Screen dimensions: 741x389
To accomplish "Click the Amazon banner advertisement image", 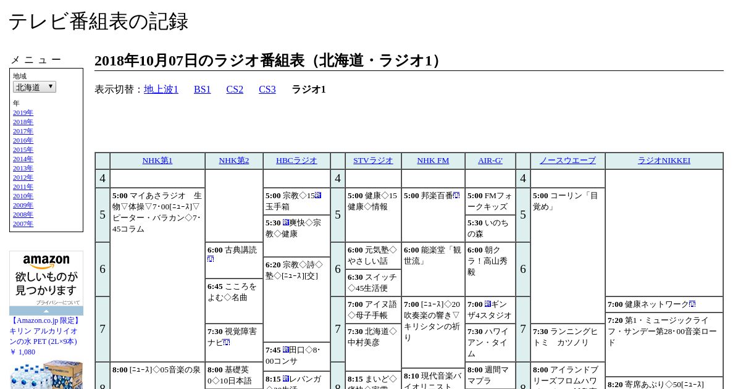I will click(46, 278).
